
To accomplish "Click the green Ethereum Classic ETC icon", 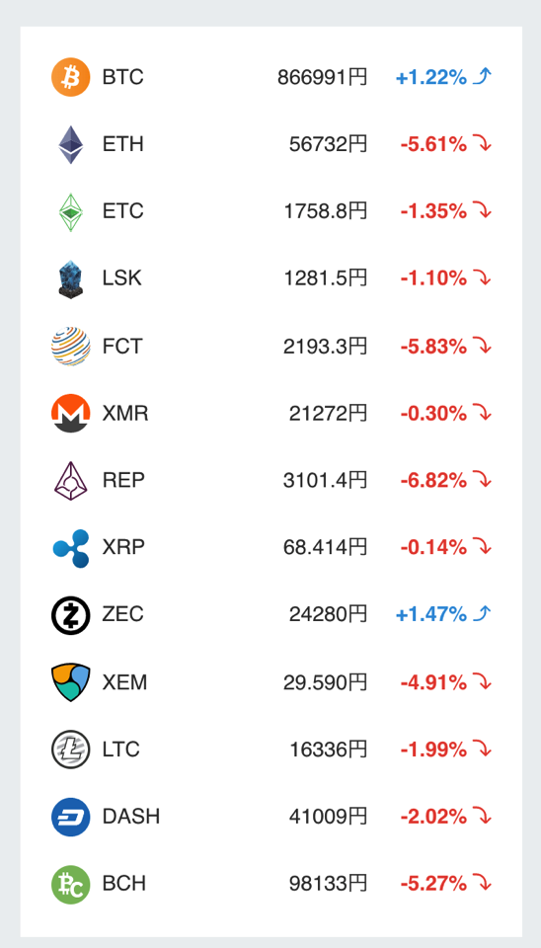I will point(71,211).
